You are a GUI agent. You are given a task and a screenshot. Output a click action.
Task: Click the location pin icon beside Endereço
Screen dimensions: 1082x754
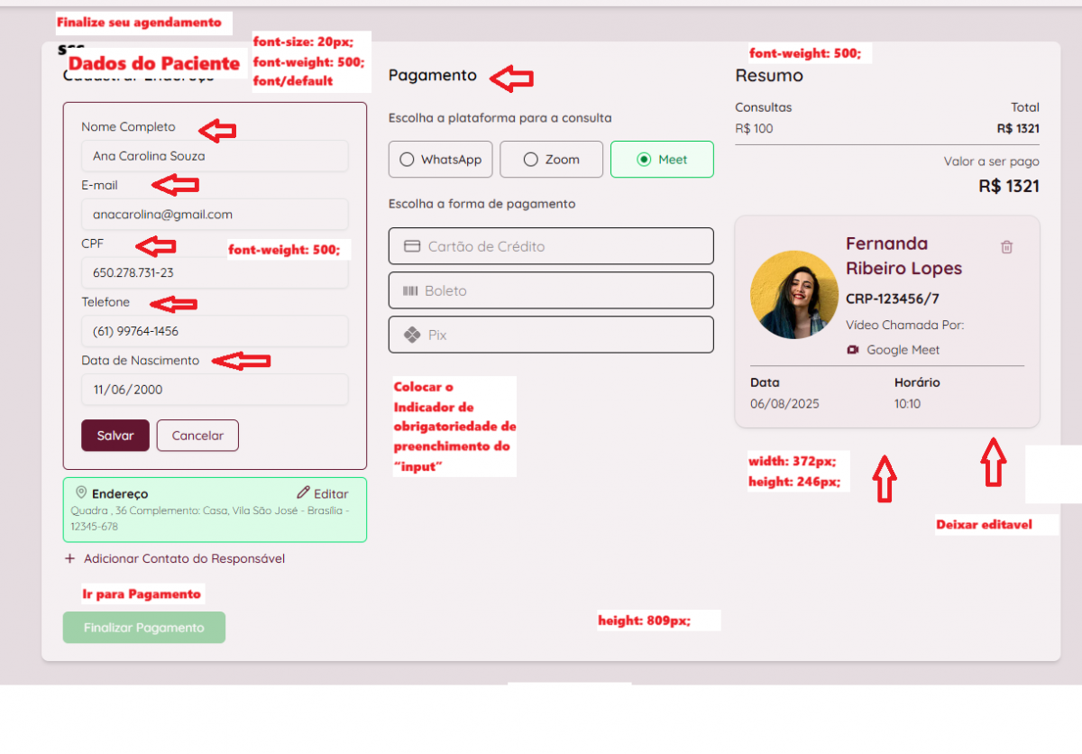click(x=81, y=492)
